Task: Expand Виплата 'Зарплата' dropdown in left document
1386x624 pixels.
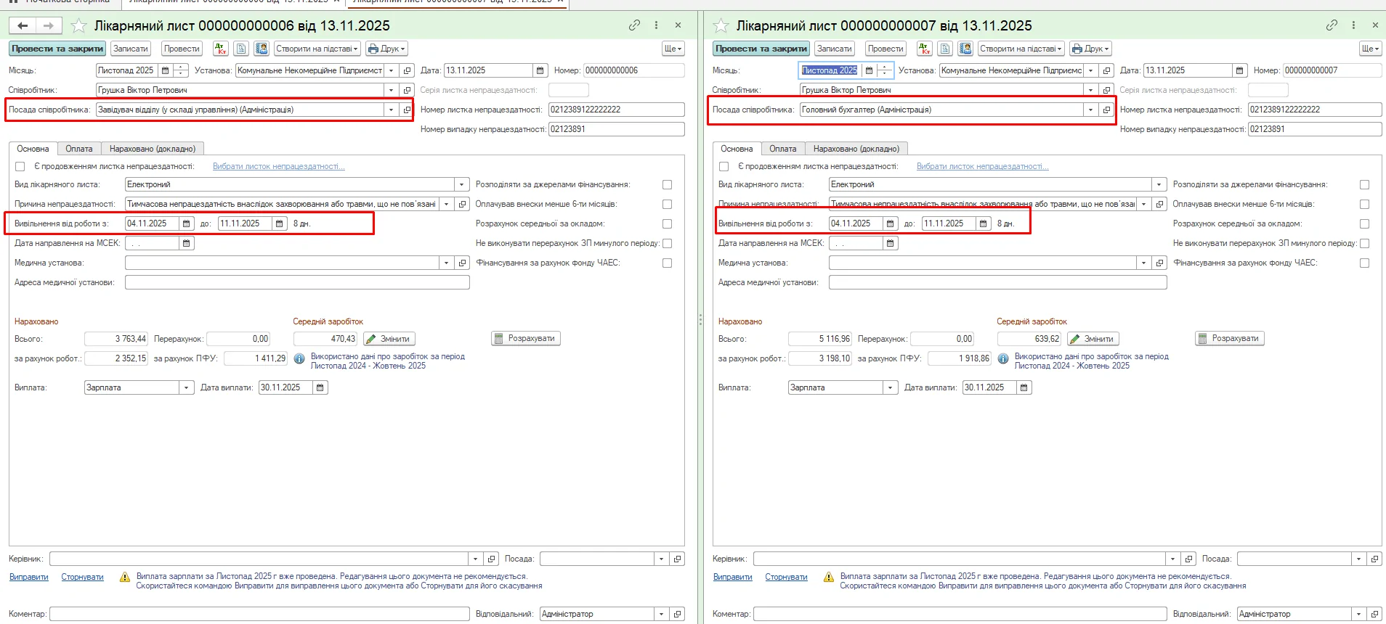Action: (x=187, y=387)
